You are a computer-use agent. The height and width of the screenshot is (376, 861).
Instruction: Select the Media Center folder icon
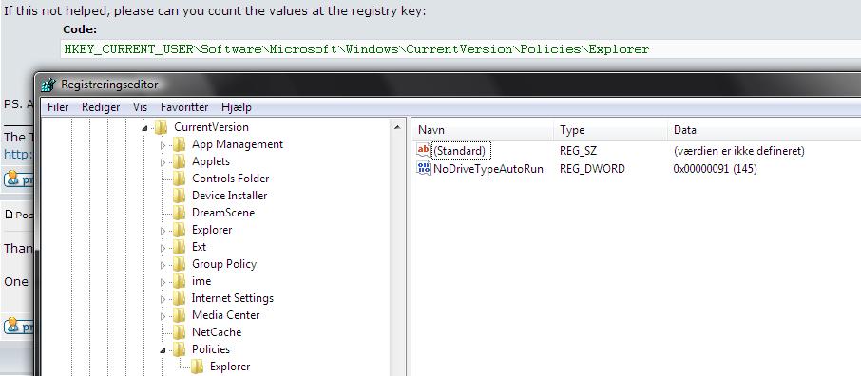(179, 315)
